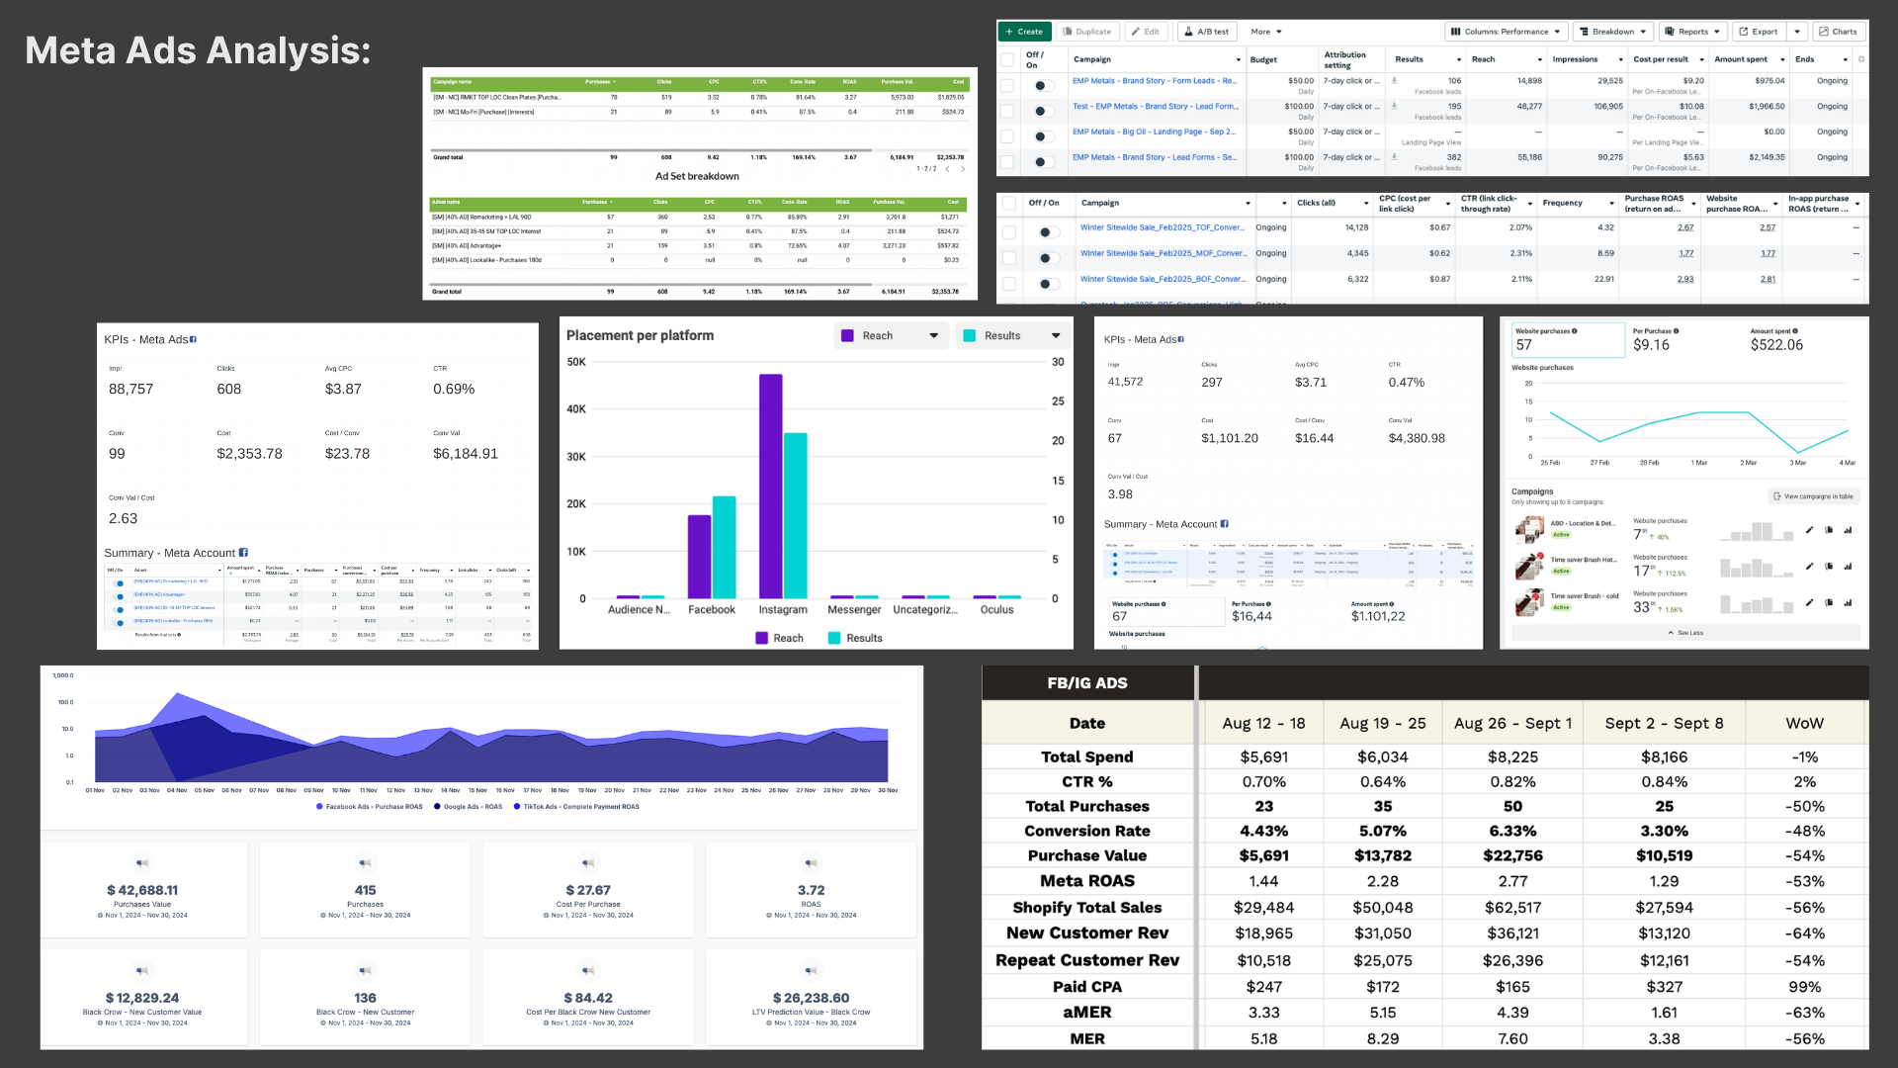The height and width of the screenshot is (1068, 1898).
Task: Click duplicate icon for Time saver Brush Hot campaign
Action: point(1829,567)
